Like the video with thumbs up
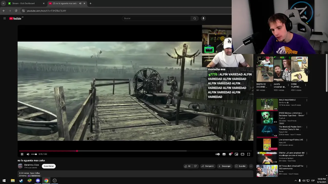Viewport: 328px width, 184px height. point(187,166)
